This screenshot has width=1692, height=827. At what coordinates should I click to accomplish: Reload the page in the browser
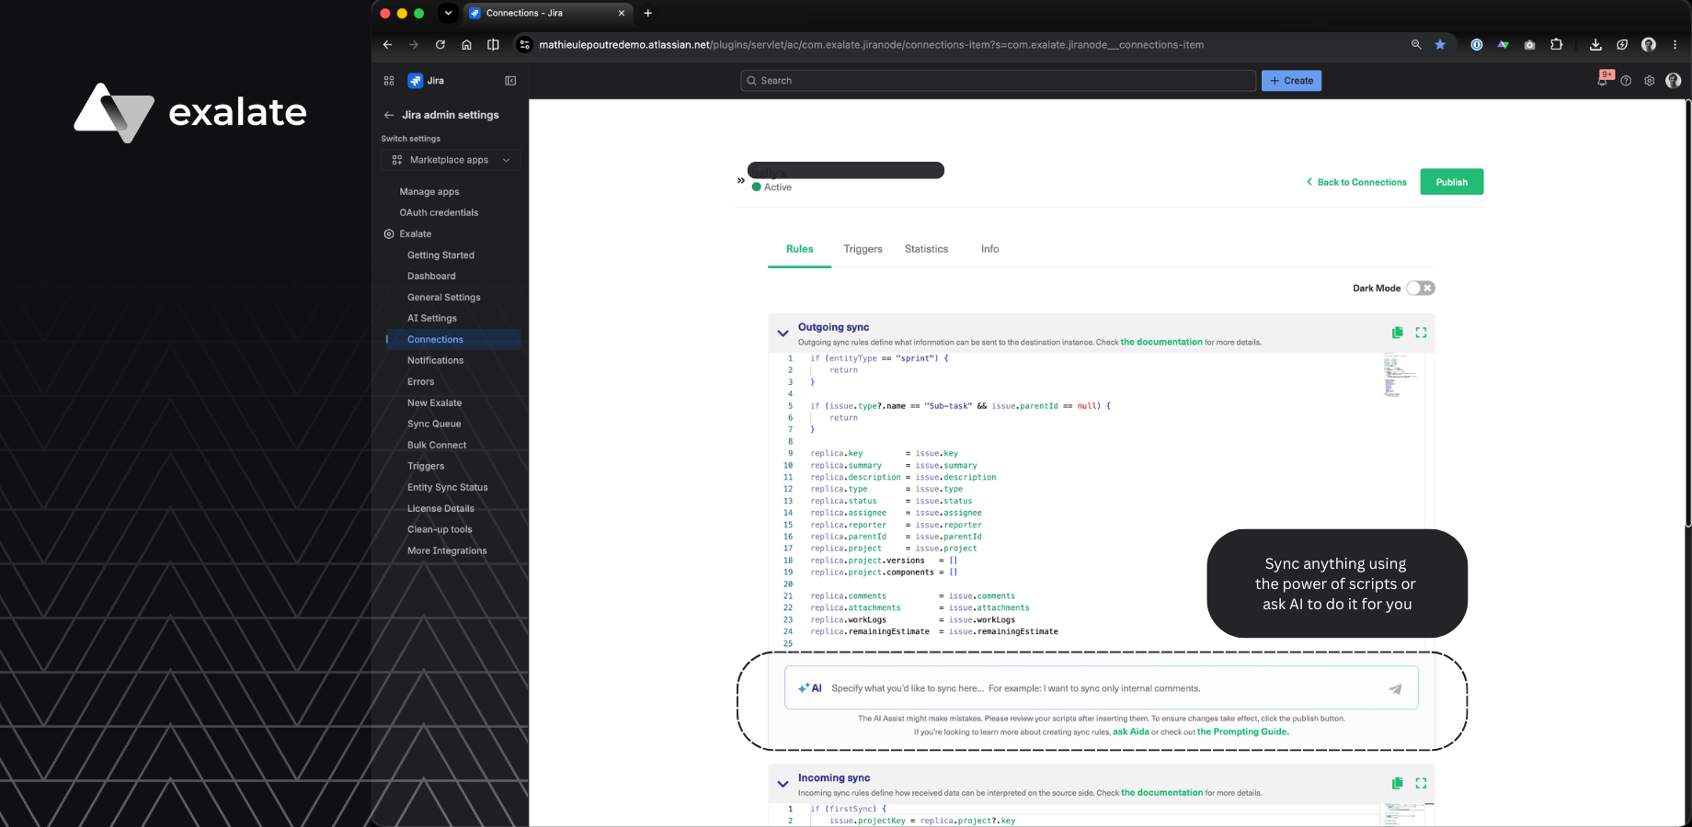pos(440,44)
